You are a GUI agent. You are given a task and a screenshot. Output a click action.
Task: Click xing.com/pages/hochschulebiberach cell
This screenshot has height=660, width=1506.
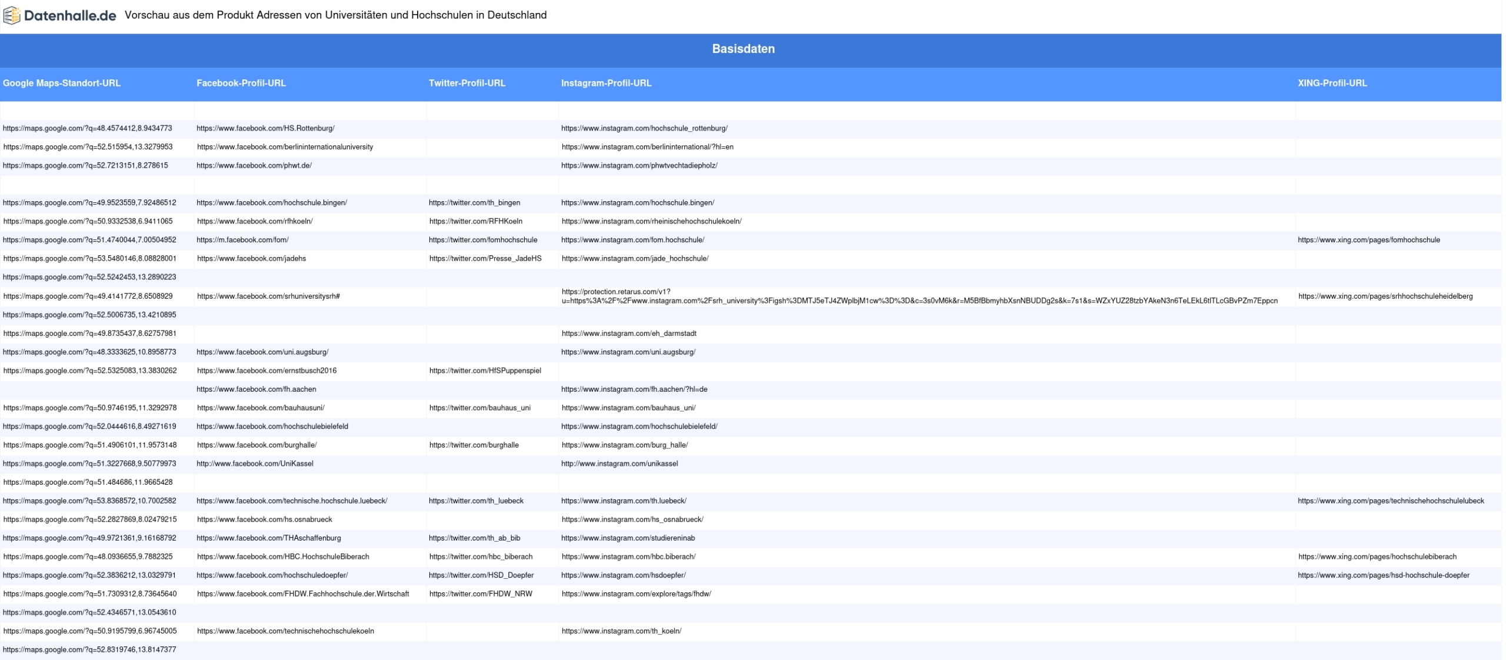(x=1377, y=557)
